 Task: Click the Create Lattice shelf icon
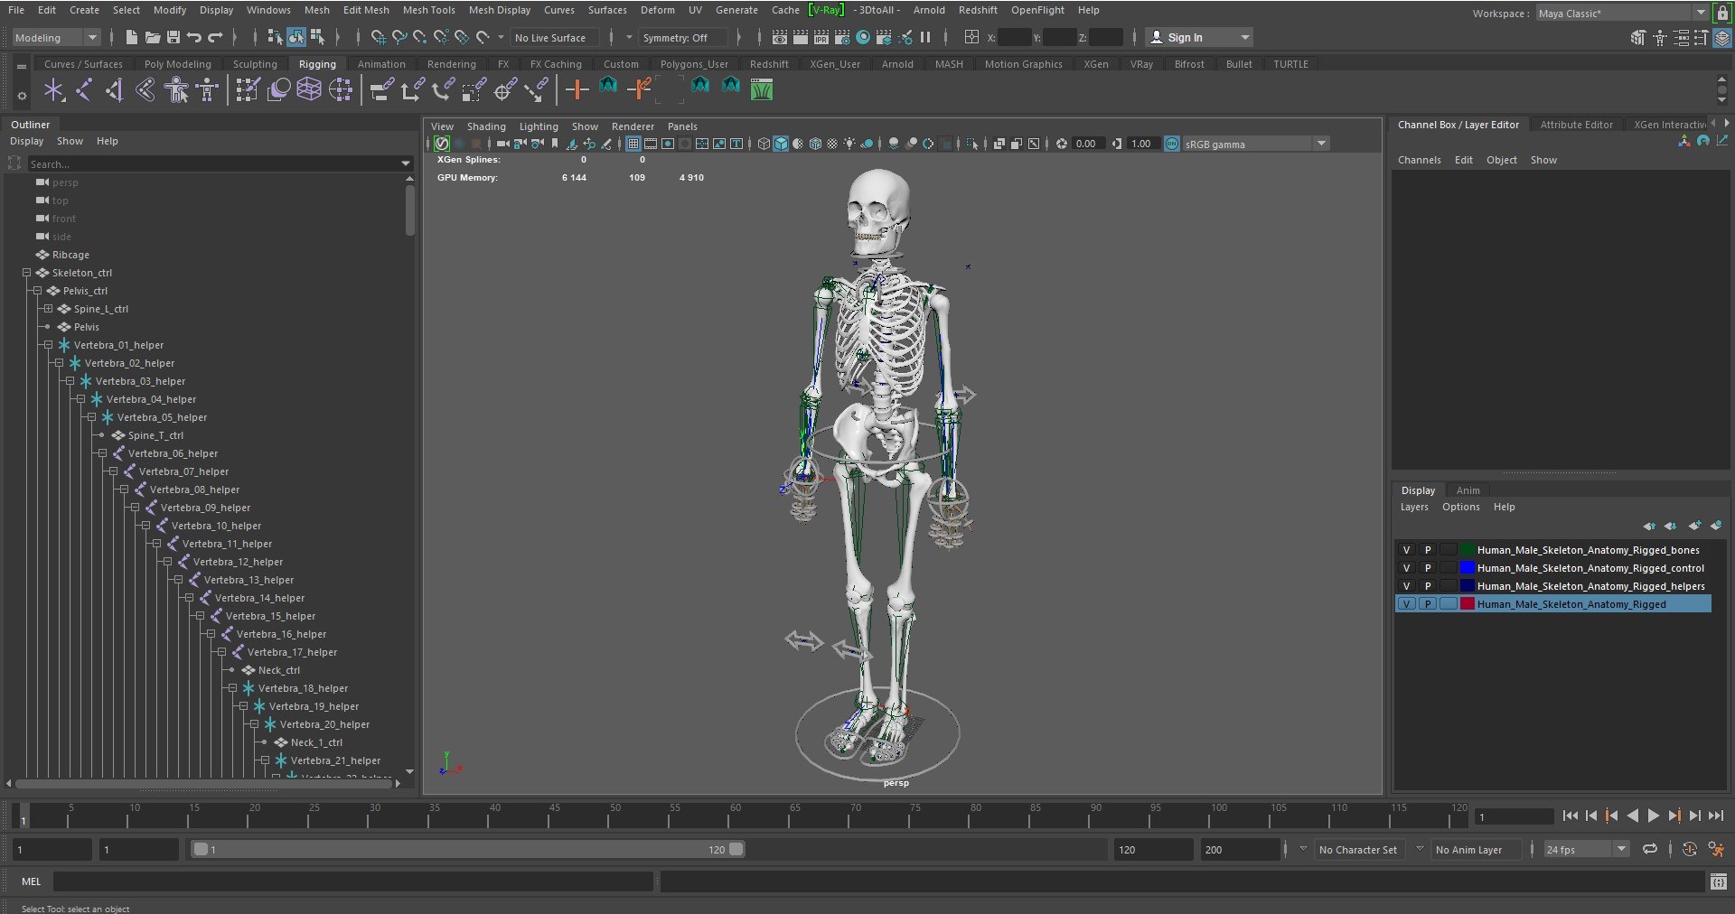309,89
